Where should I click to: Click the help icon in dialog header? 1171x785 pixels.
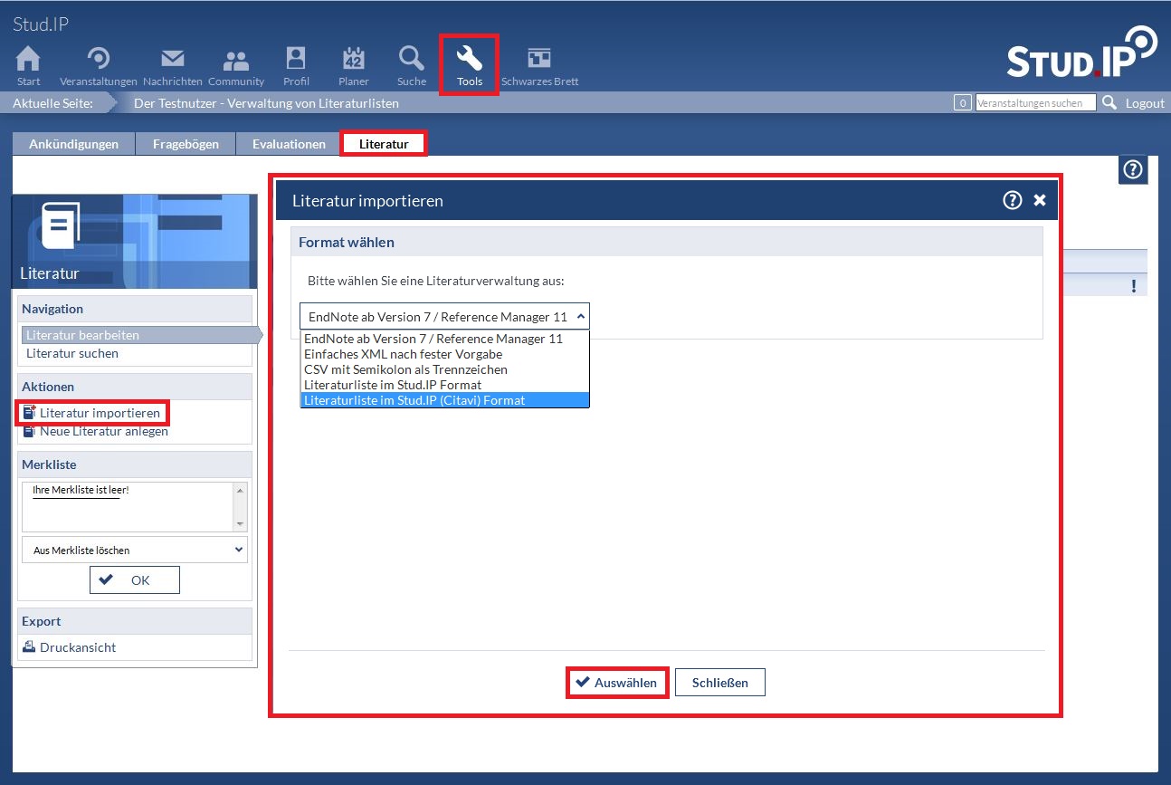click(x=1012, y=200)
